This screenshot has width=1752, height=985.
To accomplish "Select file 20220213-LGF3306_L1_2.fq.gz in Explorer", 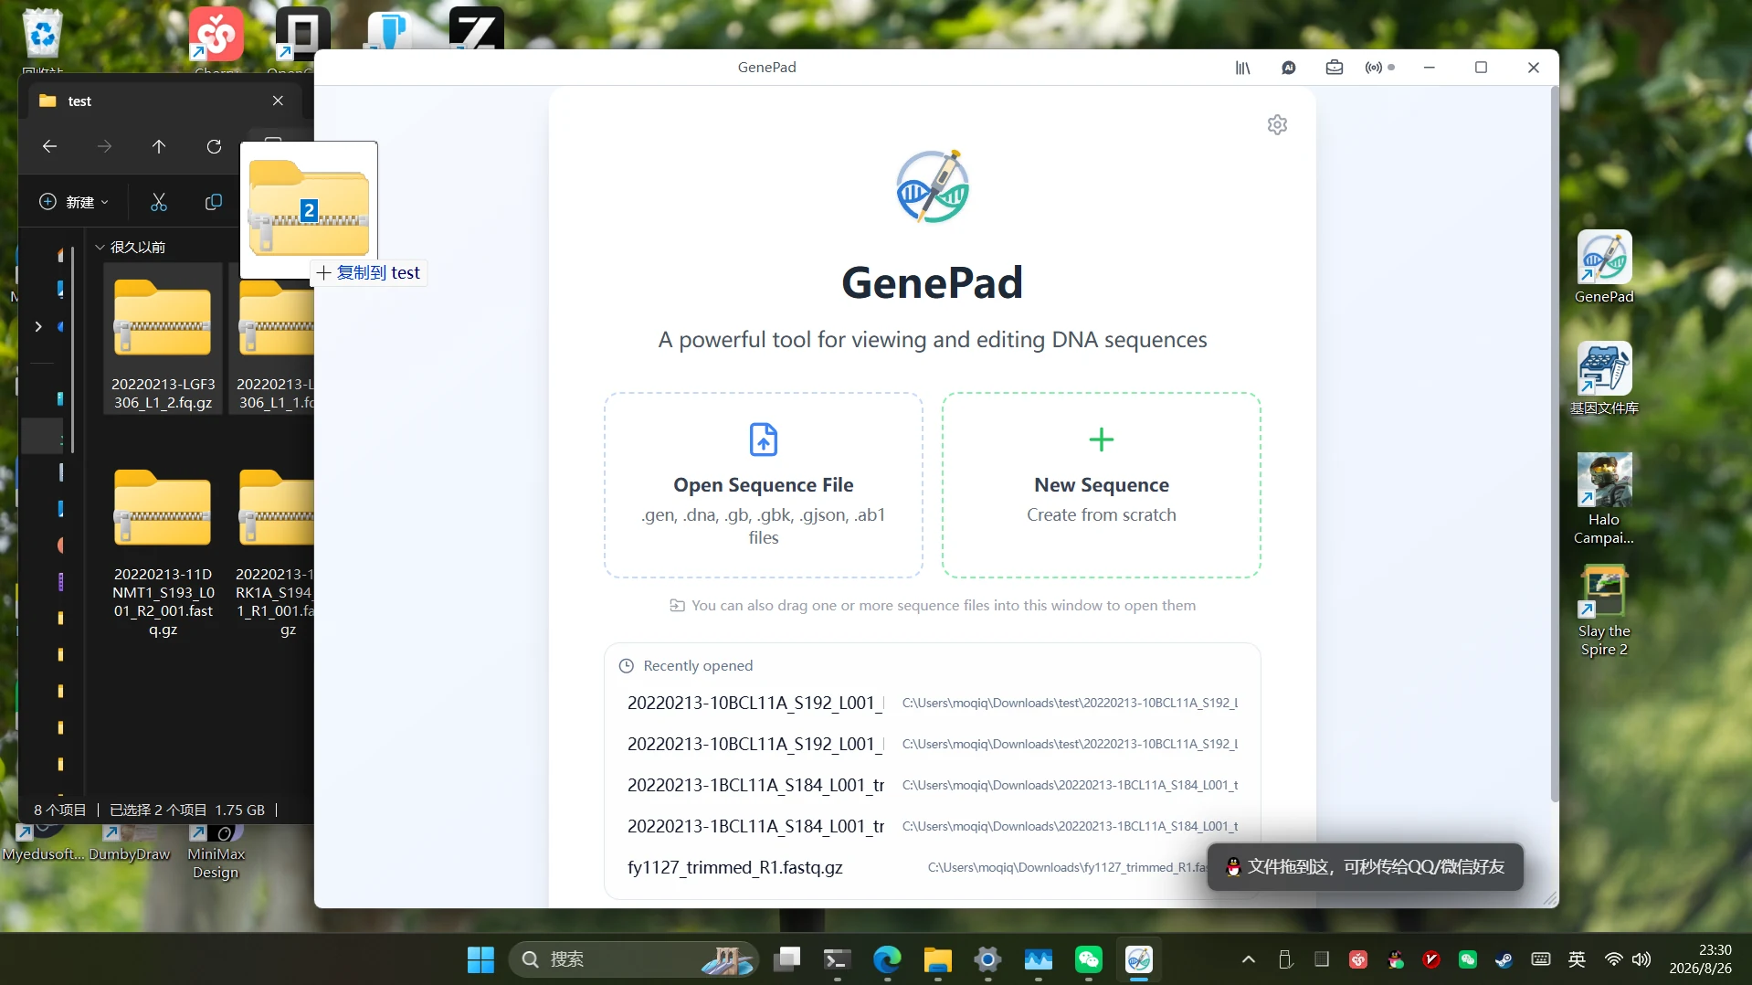I will [x=164, y=340].
